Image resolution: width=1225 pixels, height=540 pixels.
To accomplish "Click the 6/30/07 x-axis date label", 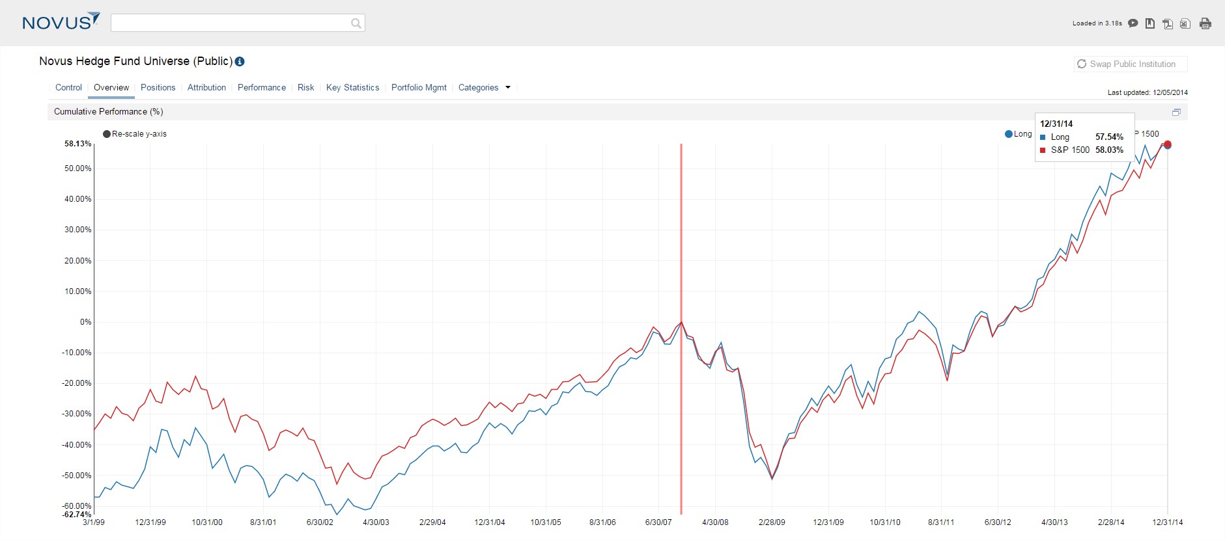I will 658,522.
